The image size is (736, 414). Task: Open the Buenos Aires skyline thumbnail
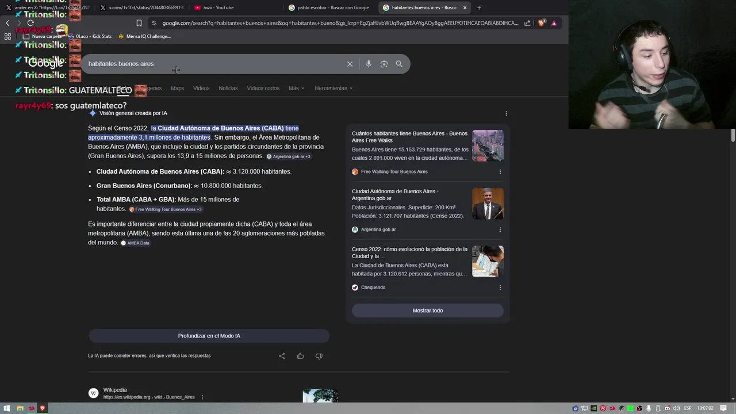tap(488, 146)
